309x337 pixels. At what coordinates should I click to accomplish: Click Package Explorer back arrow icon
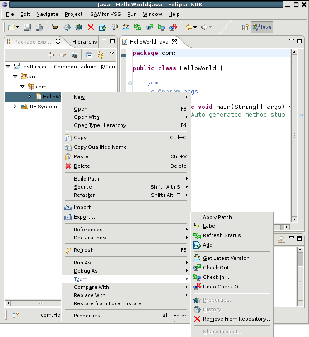pyautogui.click(x=51, y=55)
